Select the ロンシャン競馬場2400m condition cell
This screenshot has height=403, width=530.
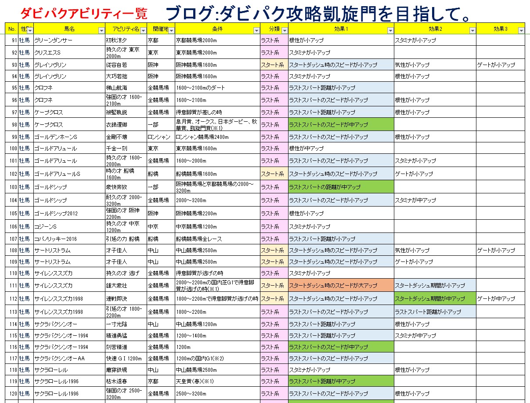[217, 137]
